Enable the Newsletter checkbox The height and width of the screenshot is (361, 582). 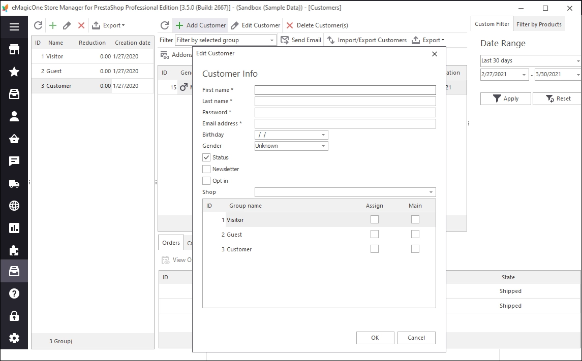pos(206,169)
